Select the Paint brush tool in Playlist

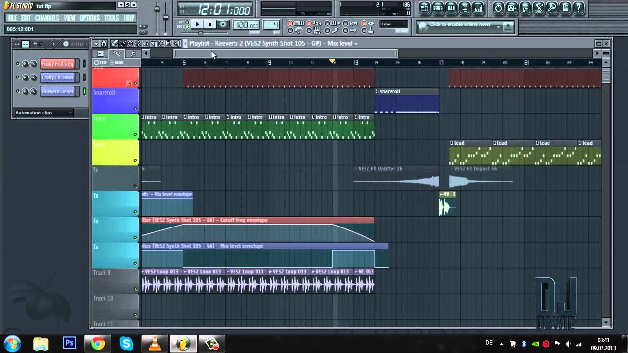click(x=123, y=44)
